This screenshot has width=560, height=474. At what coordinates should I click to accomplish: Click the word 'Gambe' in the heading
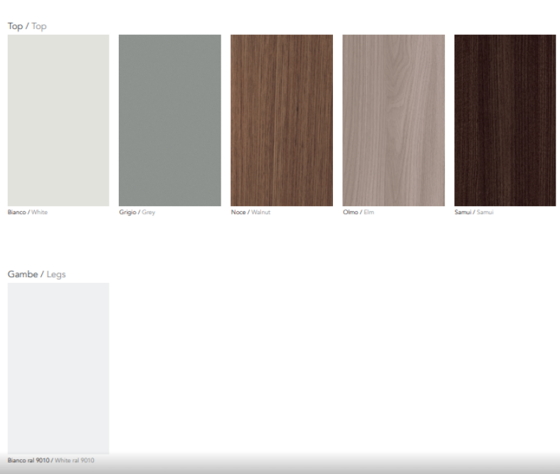coord(23,274)
